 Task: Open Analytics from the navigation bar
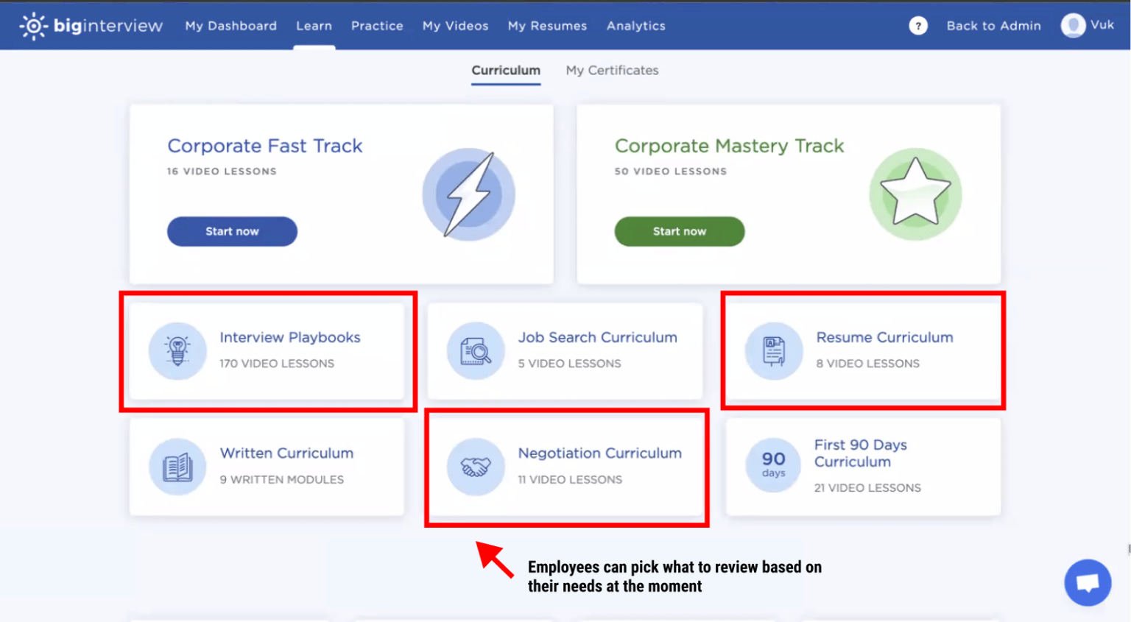point(635,26)
